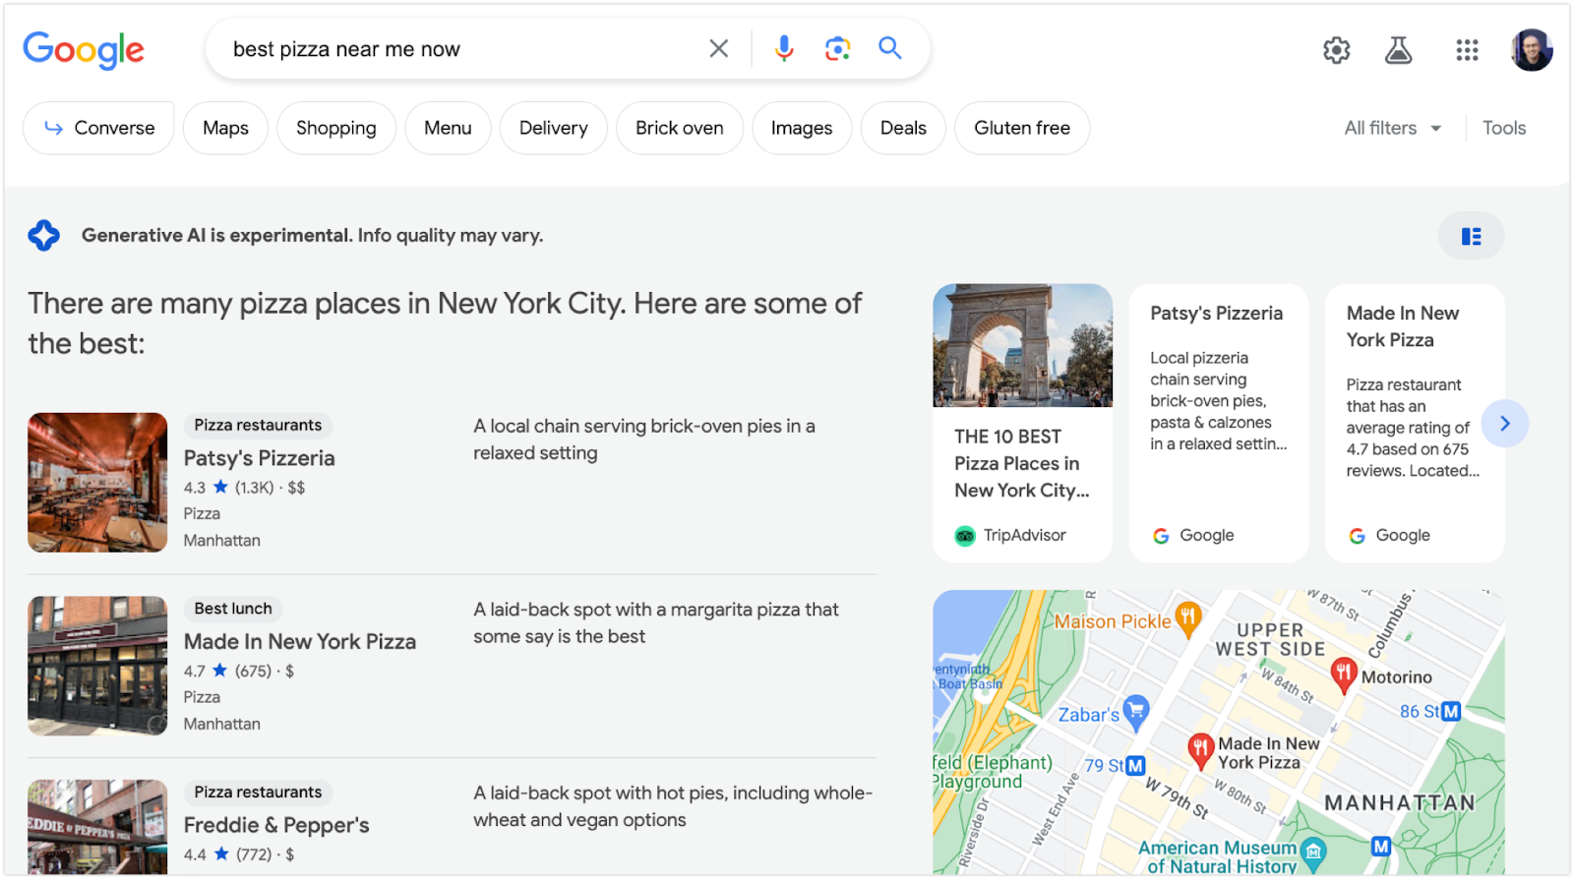Click Freddie & Pepper's 4.4 rating text

239,854
